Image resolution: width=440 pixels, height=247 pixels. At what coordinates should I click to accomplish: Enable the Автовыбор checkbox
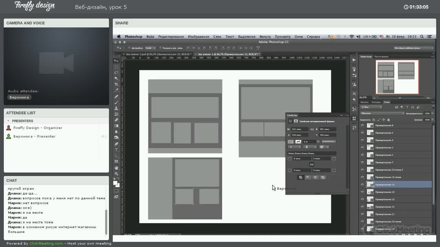[x=129, y=48]
